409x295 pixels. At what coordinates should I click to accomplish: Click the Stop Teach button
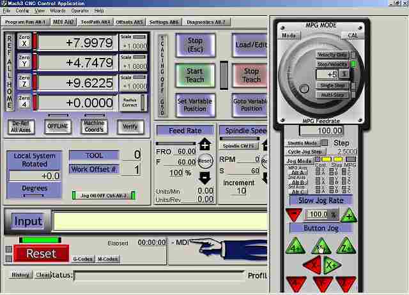pyautogui.click(x=250, y=75)
